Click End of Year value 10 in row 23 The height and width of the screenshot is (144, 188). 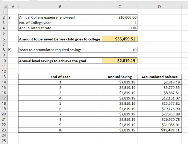click(x=60, y=130)
